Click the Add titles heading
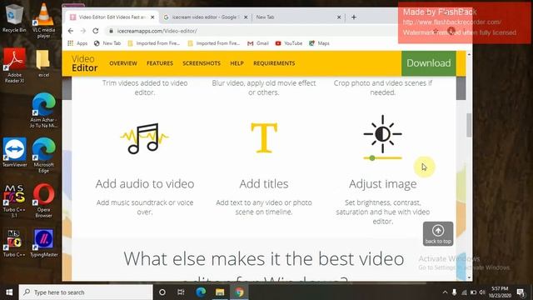Image resolution: width=533 pixels, height=300 pixels. 264,183
